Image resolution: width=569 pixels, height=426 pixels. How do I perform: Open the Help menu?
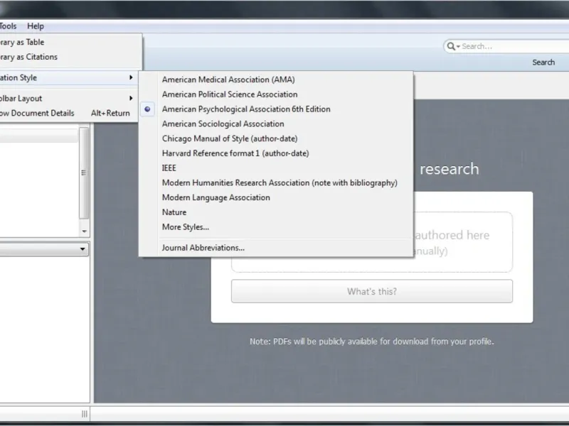click(36, 26)
